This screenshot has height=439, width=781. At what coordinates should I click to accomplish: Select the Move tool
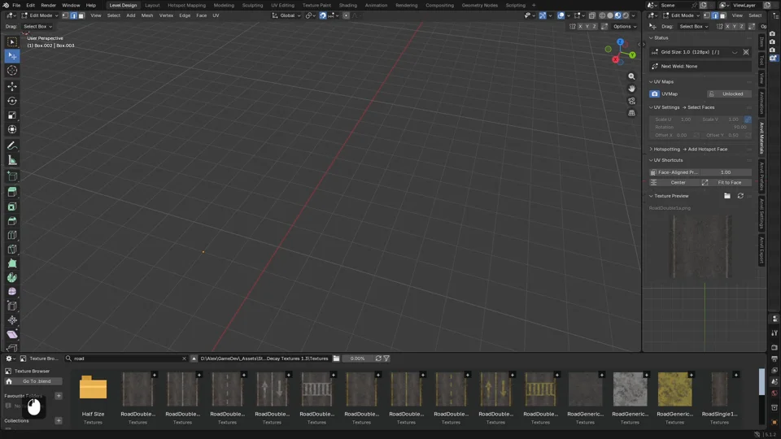point(12,87)
